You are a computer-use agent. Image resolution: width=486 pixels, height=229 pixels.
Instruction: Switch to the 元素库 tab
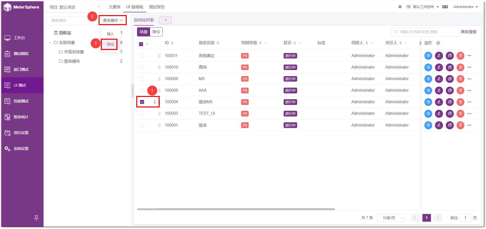tap(115, 7)
